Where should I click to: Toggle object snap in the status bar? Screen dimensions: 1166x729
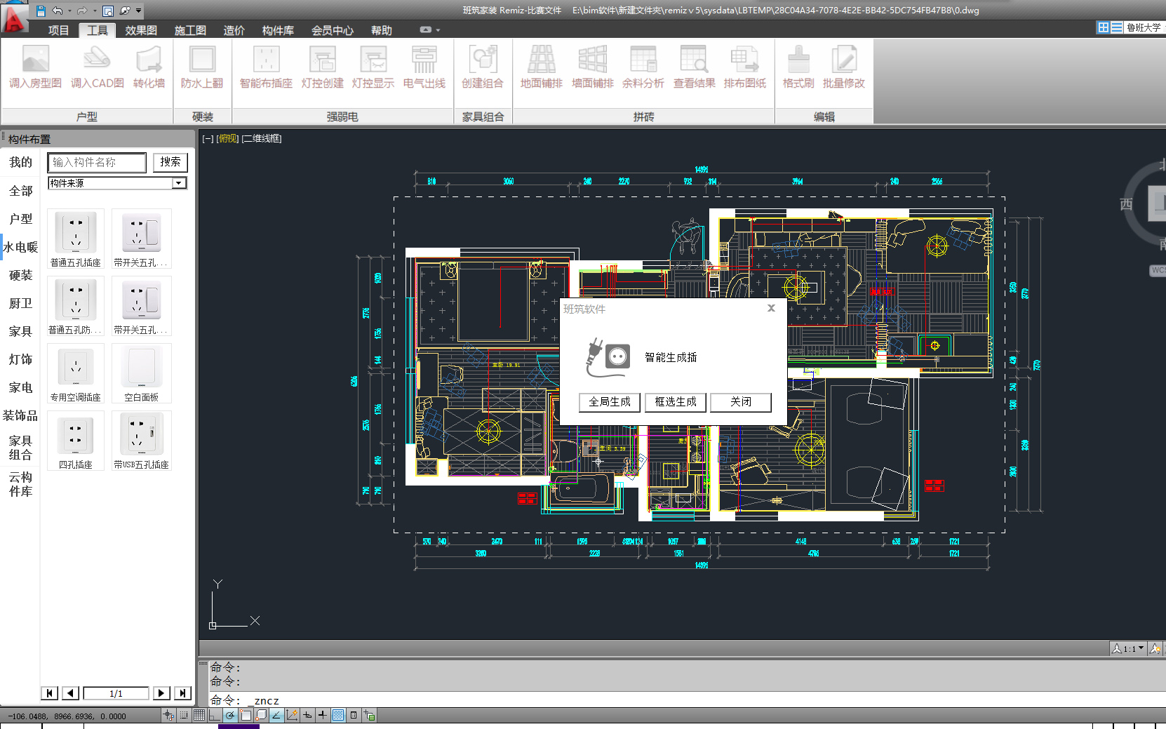246,715
